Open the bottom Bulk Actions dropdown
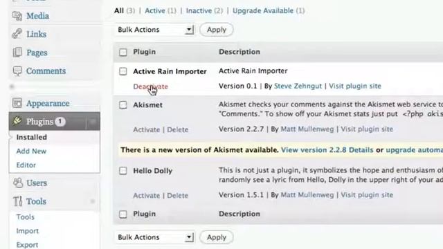The width and height of the screenshot is (443, 249). pyautogui.click(x=155, y=237)
